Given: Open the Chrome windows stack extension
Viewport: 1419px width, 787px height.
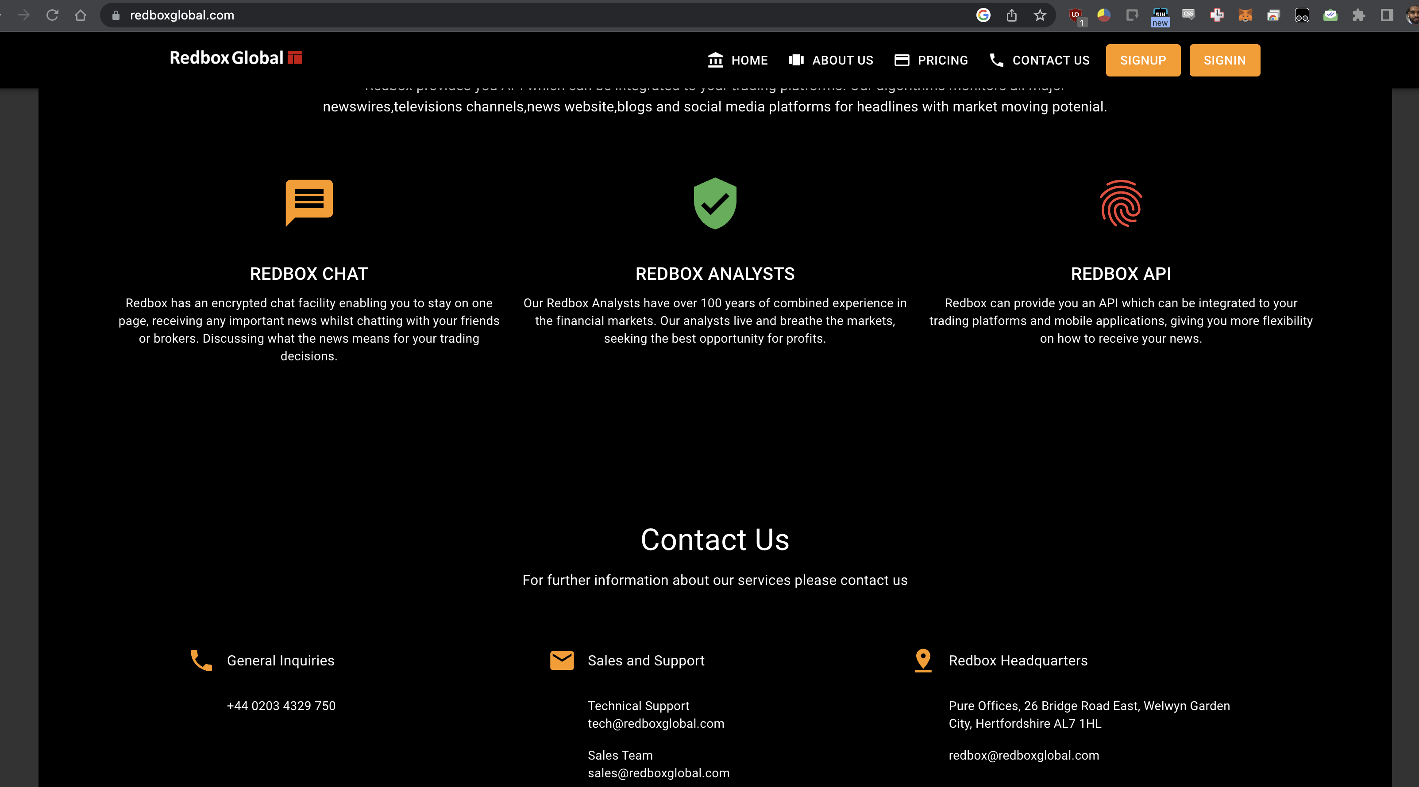Looking at the screenshot, I should (1273, 15).
